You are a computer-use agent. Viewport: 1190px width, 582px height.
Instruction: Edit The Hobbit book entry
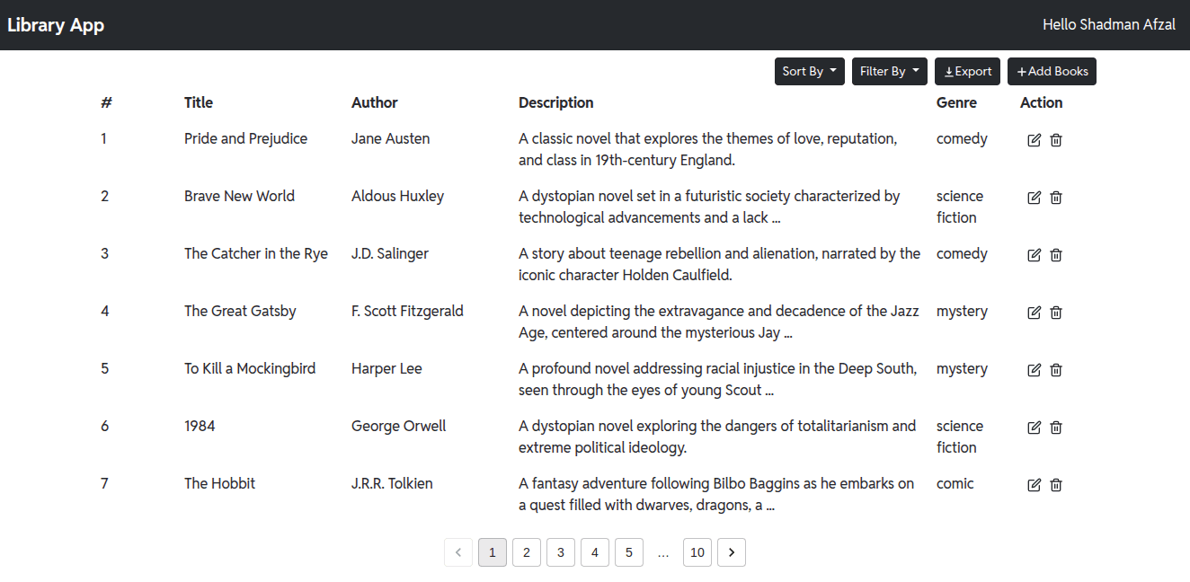[1035, 485]
